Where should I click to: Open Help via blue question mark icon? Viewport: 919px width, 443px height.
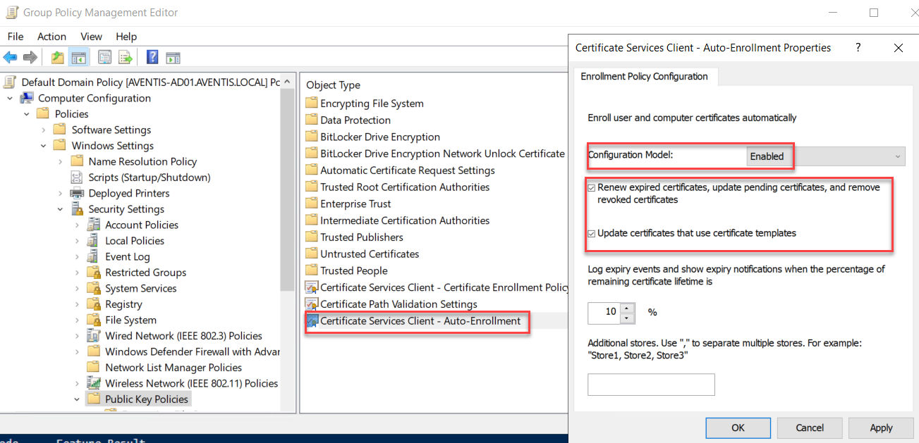point(152,57)
